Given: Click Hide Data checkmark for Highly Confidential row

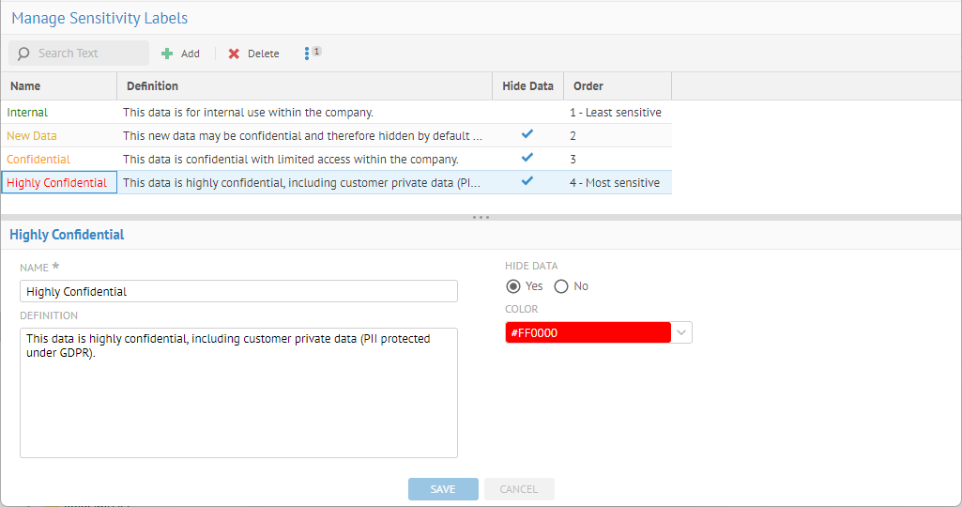Looking at the screenshot, I should point(527,181).
